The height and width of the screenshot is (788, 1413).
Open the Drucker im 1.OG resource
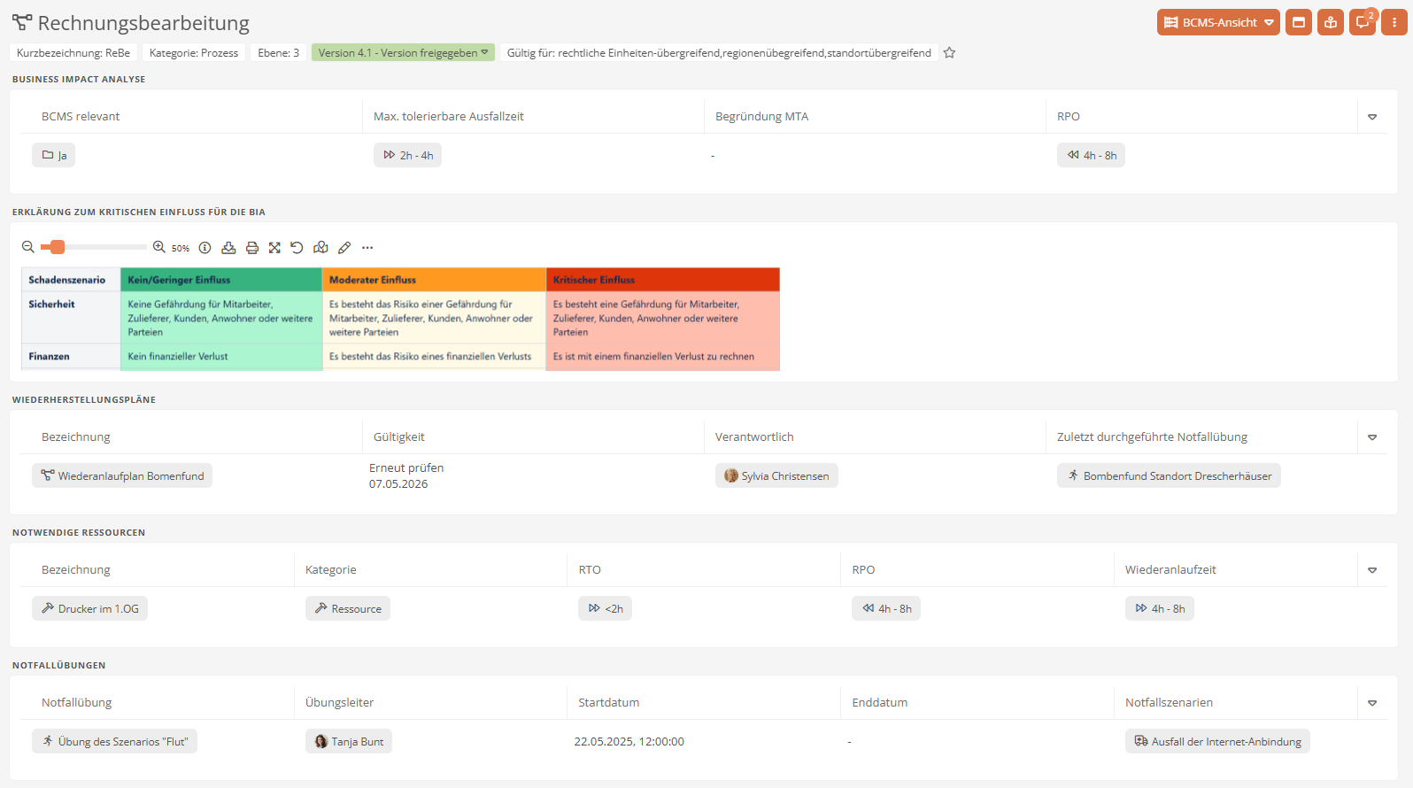point(89,608)
